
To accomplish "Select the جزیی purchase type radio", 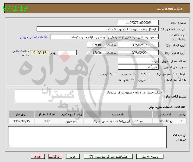I will point(149,80).
